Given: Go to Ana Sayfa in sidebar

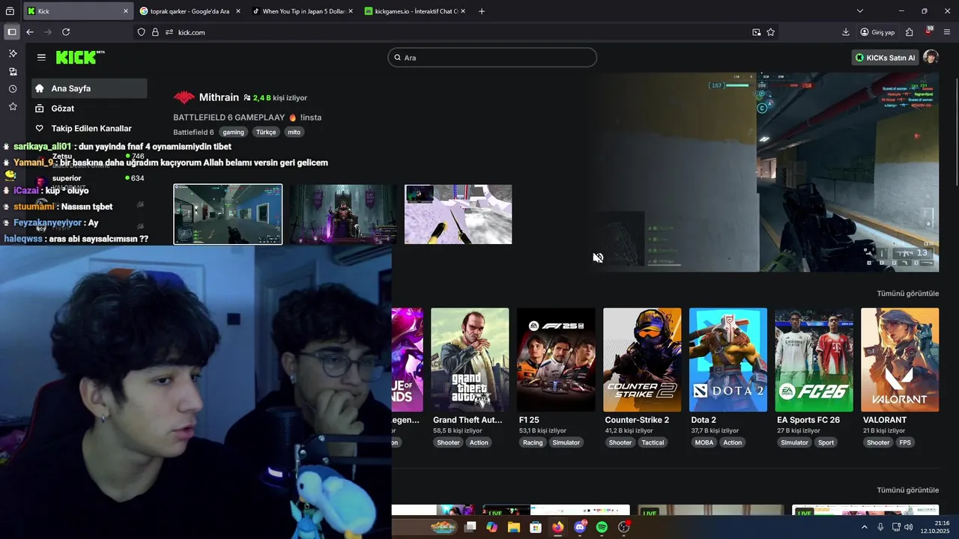Looking at the screenshot, I should [x=89, y=88].
